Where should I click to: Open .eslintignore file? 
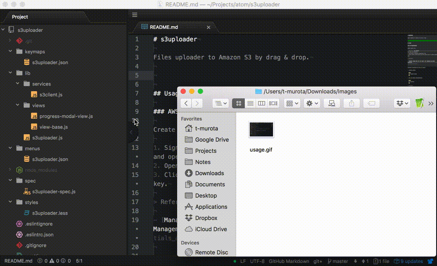pyautogui.click(x=38, y=224)
